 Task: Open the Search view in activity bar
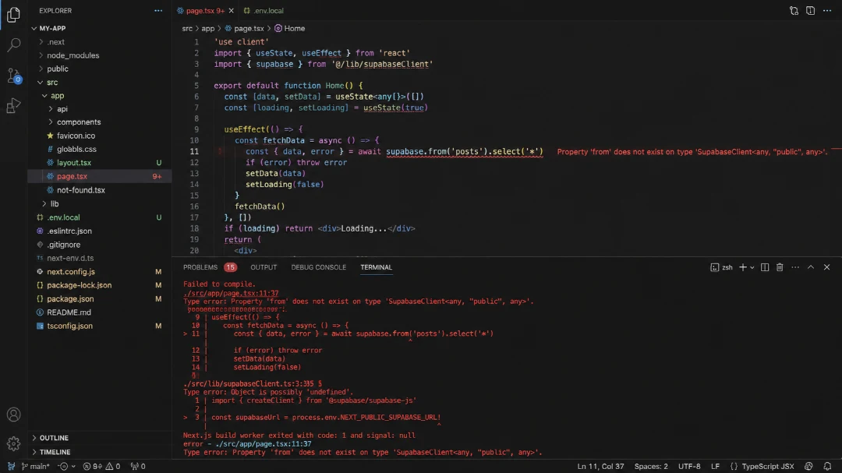(x=13, y=44)
